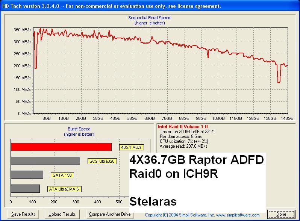This screenshot has height=221, width=300.
Task: Click the 118GB axis label
Action: [x=235, y=118]
